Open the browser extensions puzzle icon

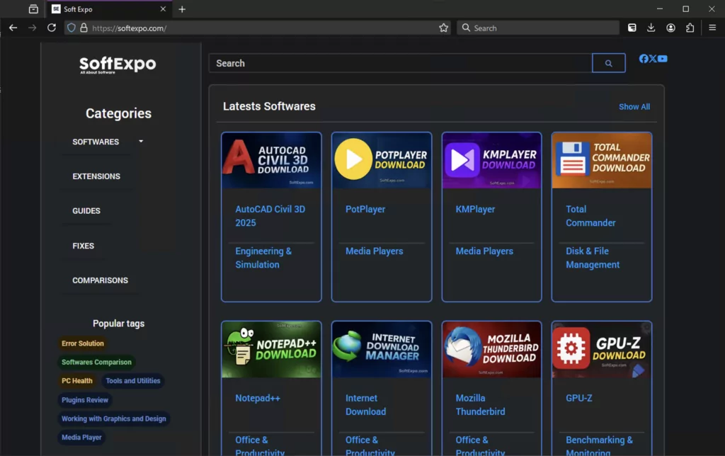(x=690, y=28)
